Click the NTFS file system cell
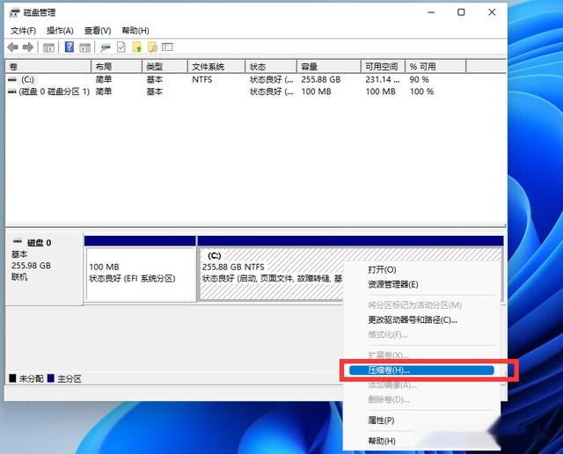 click(202, 79)
